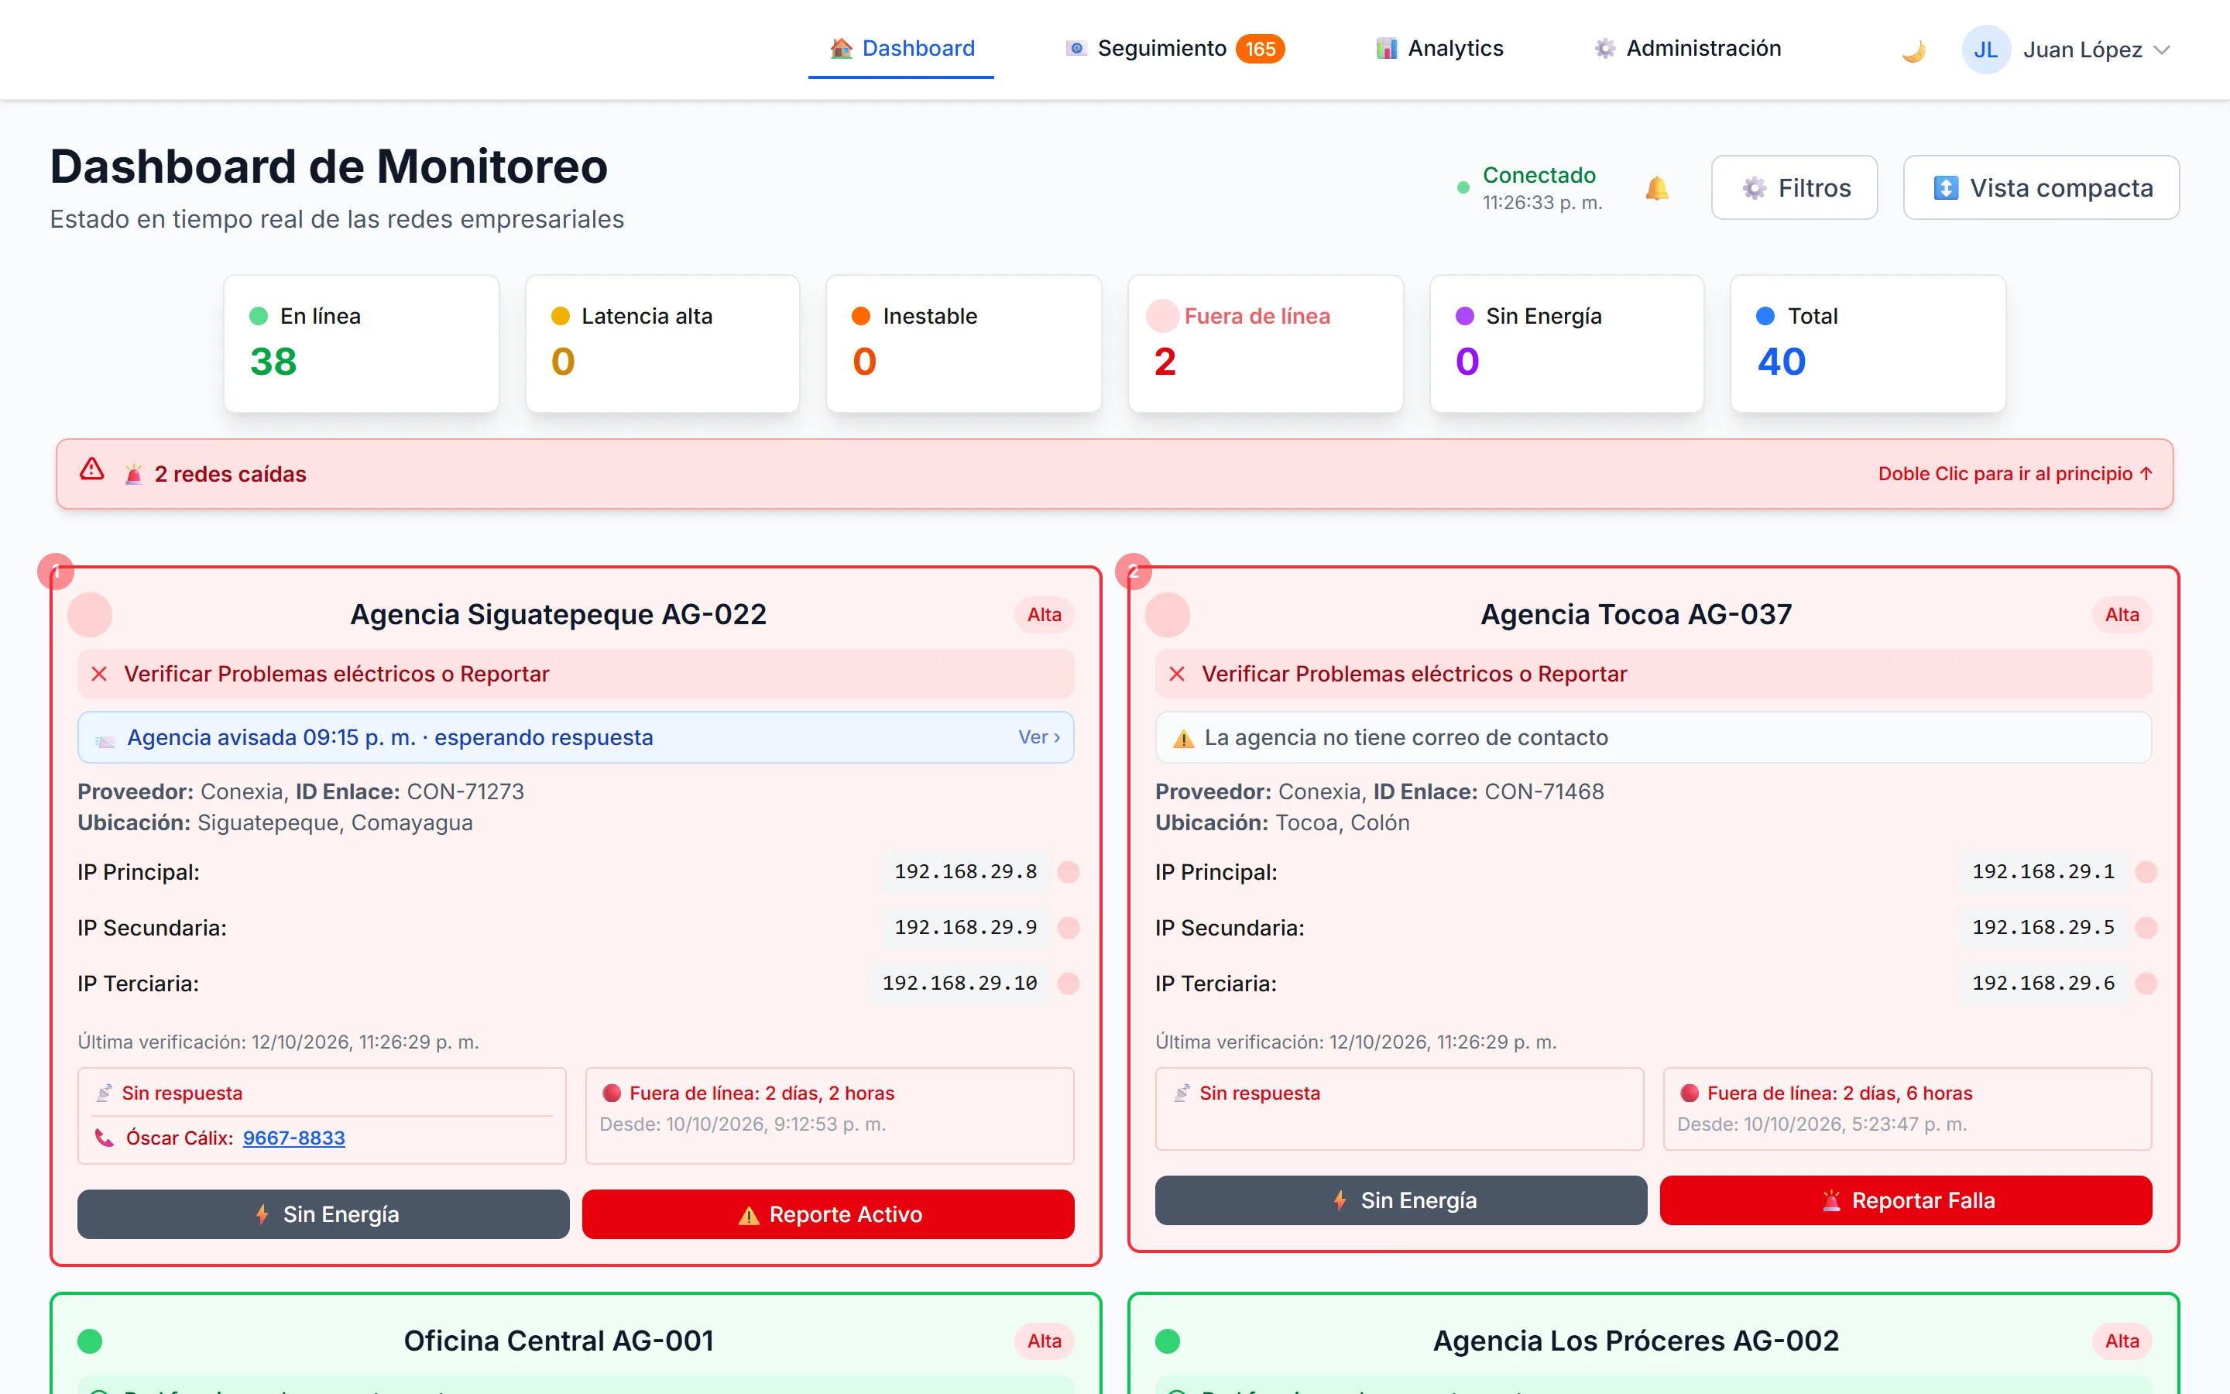Filter by the Fuera de línea card
This screenshot has height=1394, width=2230.
(1265, 344)
